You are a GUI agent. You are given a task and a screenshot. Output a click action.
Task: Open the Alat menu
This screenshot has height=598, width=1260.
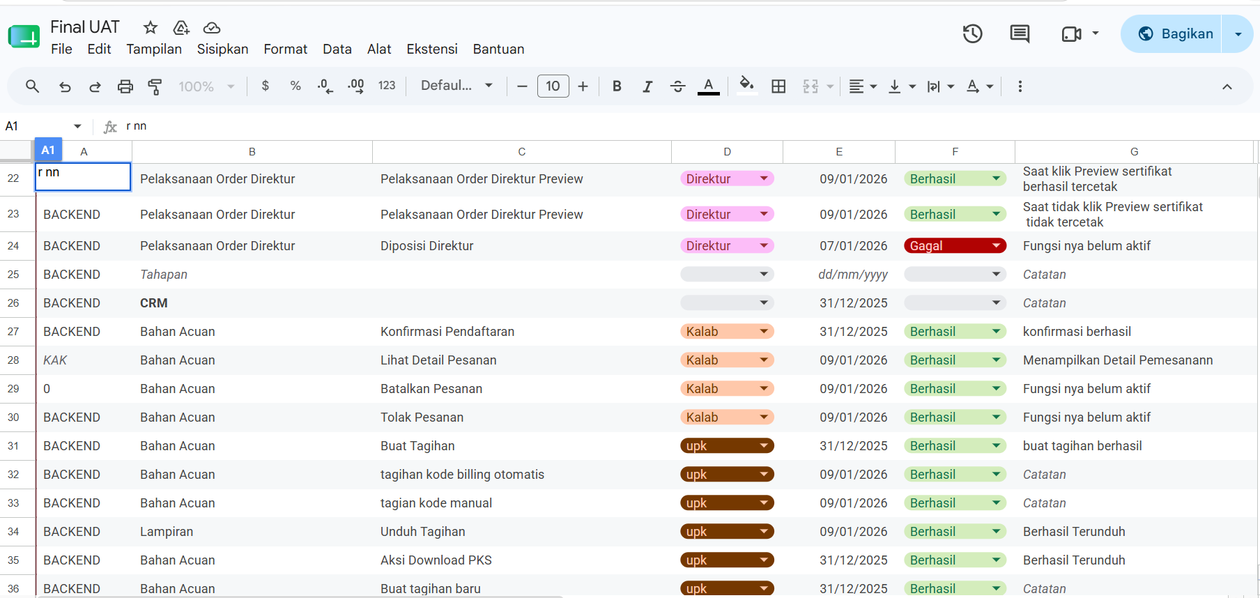(379, 49)
